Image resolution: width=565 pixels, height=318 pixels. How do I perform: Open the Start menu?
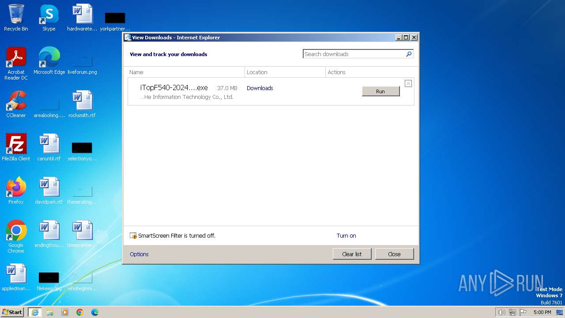(x=12, y=312)
